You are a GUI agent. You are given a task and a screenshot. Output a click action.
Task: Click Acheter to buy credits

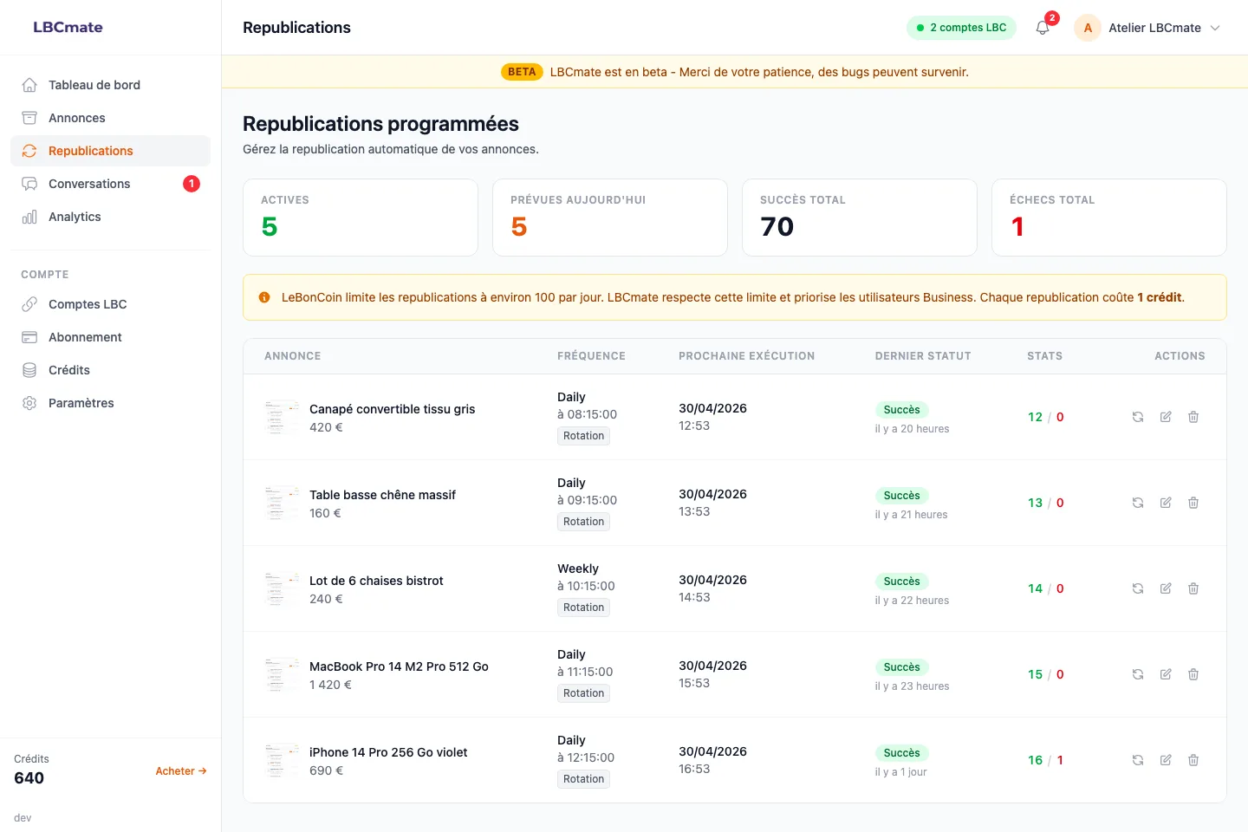point(181,770)
